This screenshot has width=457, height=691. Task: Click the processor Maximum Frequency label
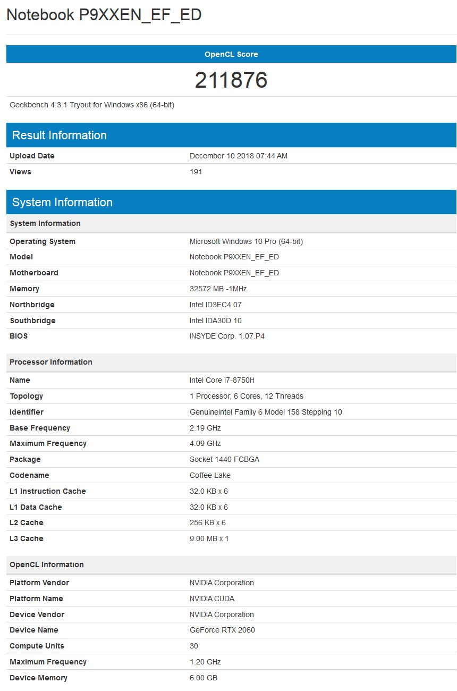pos(48,443)
